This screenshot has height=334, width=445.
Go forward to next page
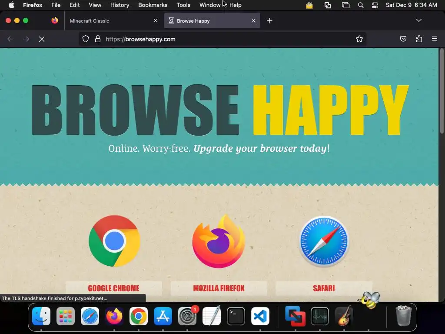point(26,39)
